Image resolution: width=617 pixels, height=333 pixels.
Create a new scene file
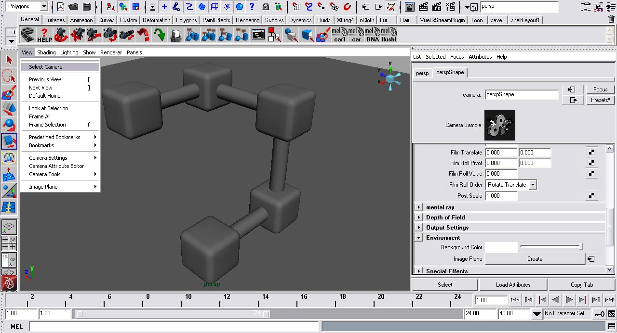[61, 7]
